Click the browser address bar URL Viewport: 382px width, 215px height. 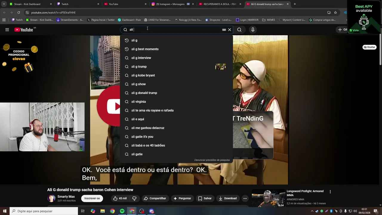53,13
